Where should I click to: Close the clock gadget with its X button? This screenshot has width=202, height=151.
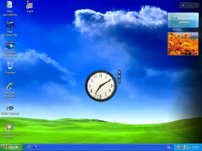point(119,72)
